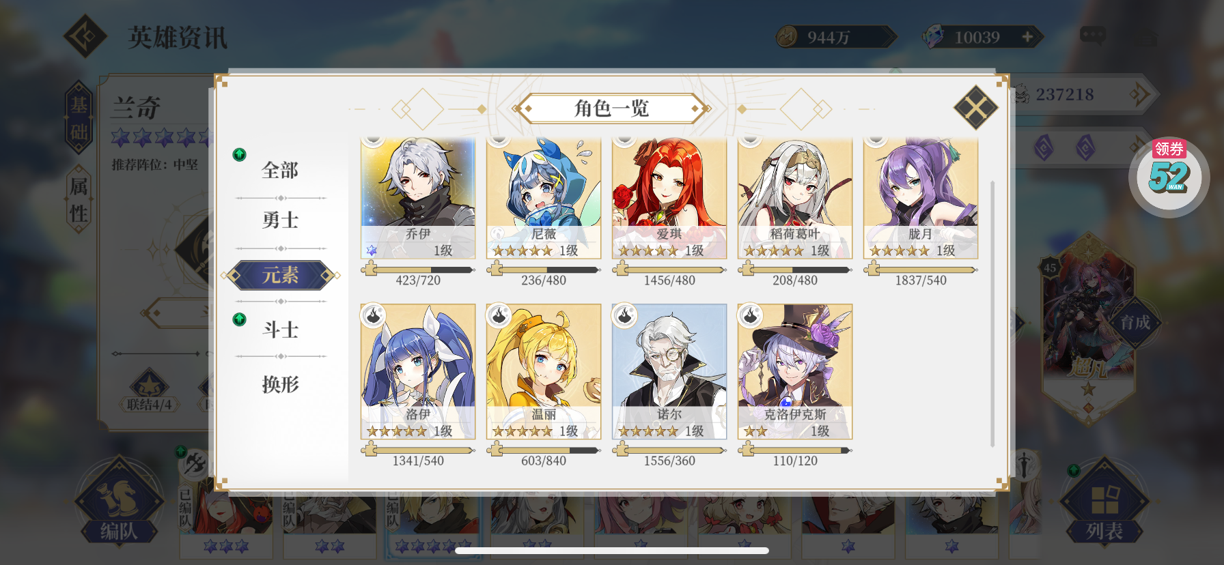1224x565 pixels.
Task: Add gems with the plus beside 10039
Action: click(x=1027, y=37)
